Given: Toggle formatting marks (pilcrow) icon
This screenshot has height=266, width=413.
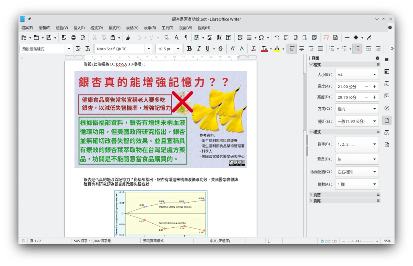Looking at the screenshot, I should pyautogui.click(x=186, y=37).
